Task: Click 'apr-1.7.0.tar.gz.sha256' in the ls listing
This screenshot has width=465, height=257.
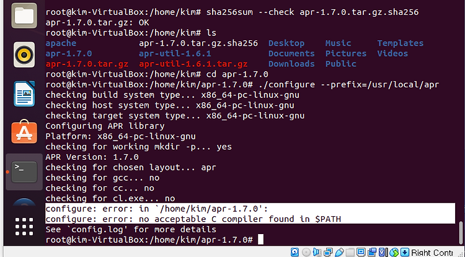Action: tap(198, 43)
